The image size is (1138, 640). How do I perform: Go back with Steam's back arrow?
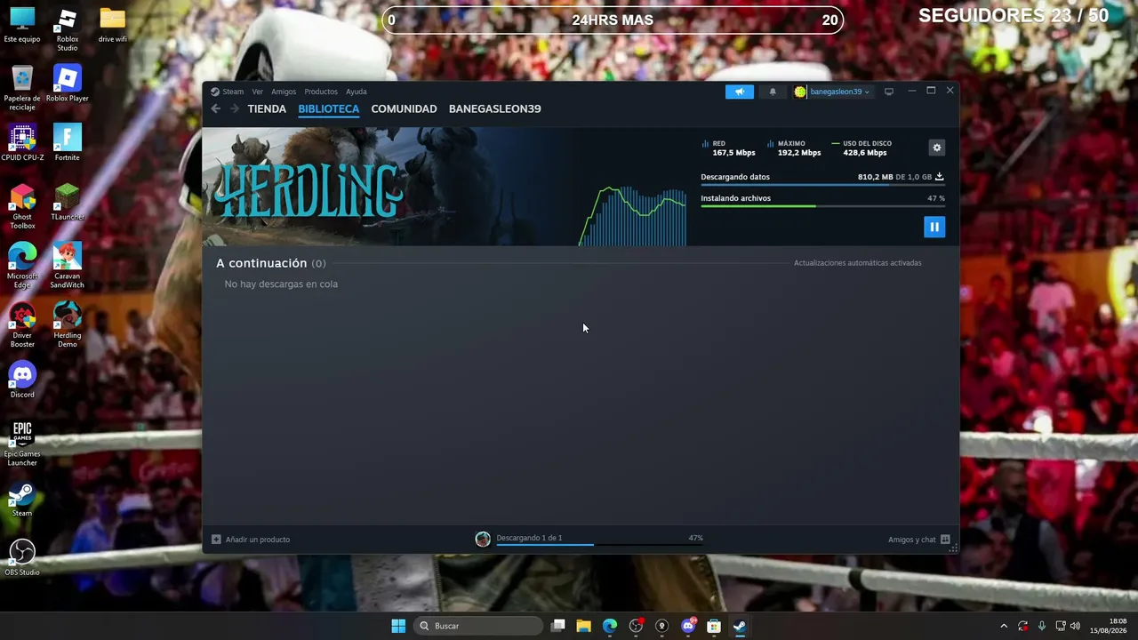tap(216, 108)
